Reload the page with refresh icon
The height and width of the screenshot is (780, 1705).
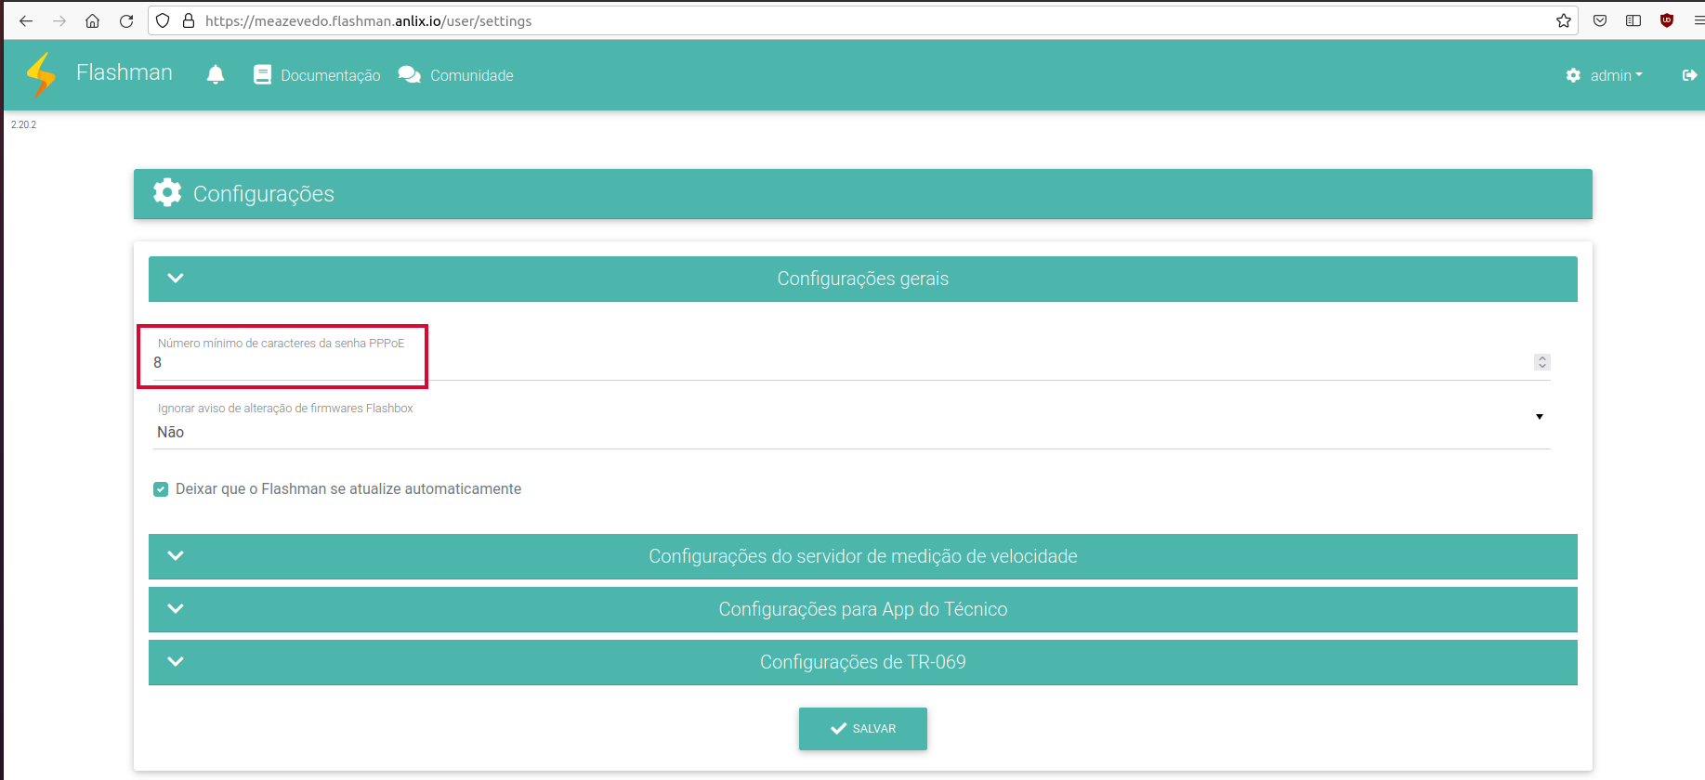click(126, 20)
